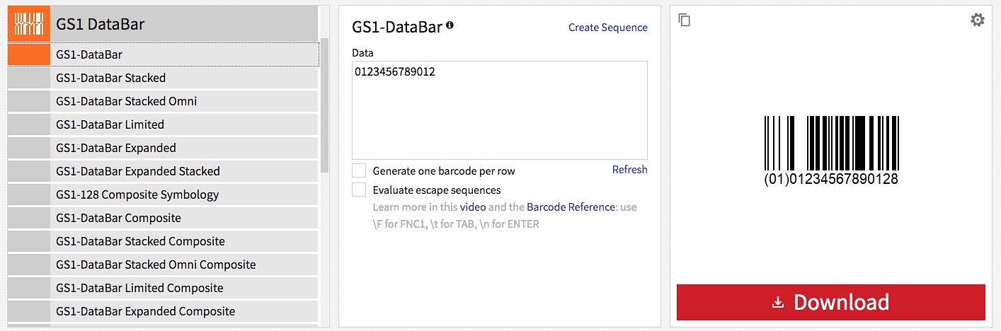Click the red Download button
Image resolution: width=1001 pixels, height=331 pixels.
[831, 302]
